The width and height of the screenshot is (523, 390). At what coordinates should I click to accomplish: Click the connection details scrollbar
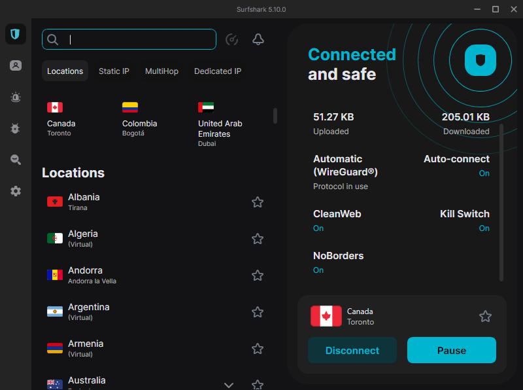click(501, 203)
